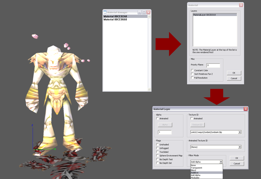Image resolution: width=261 pixels, height=179 pixels.
Task: Close the Material dialog
Action: coord(241,5)
